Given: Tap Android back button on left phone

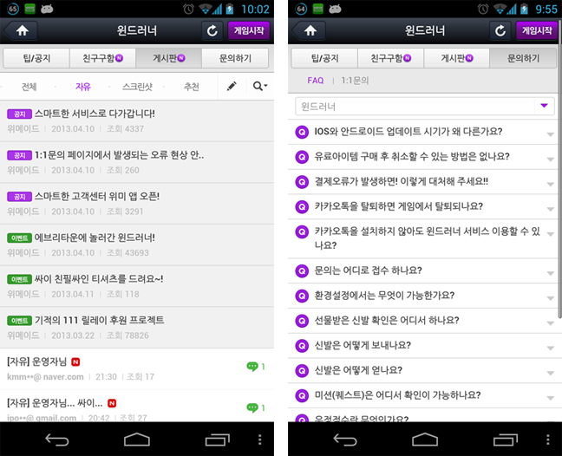Looking at the screenshot, I should pyautogui.click(x=57, y=440).
